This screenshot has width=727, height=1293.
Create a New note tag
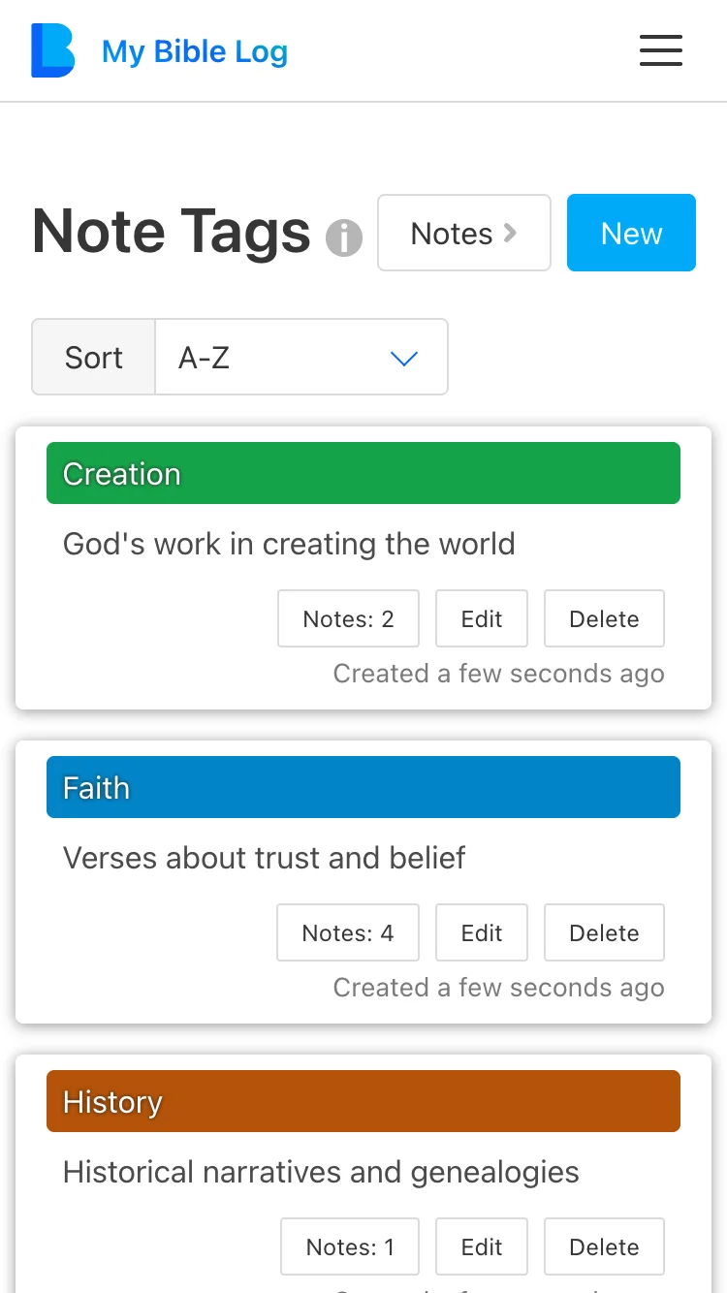(x=631, y=233)
